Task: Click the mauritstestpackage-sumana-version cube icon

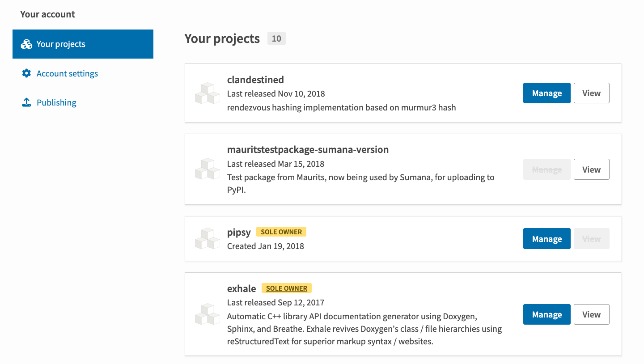Action: [208, 169]
